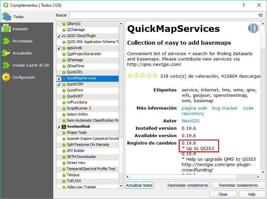267x199 pixels.
Task: Click details horizontal scroll left arrow
Action: pos(127,177)
